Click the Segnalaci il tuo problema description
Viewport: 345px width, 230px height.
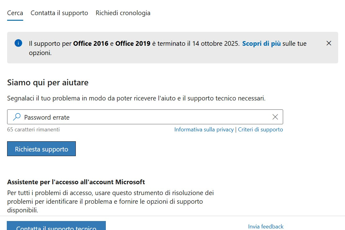(x=136, y=99)
